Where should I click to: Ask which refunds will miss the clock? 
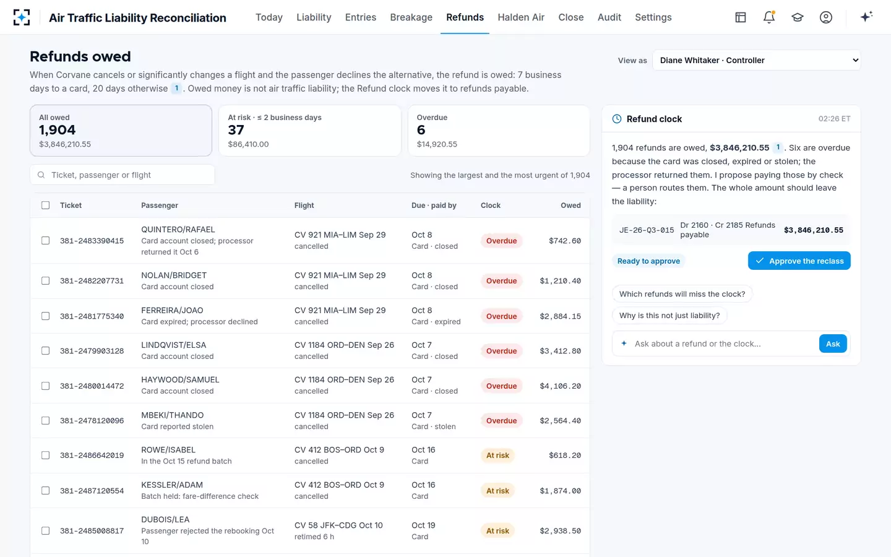point(682,294)
